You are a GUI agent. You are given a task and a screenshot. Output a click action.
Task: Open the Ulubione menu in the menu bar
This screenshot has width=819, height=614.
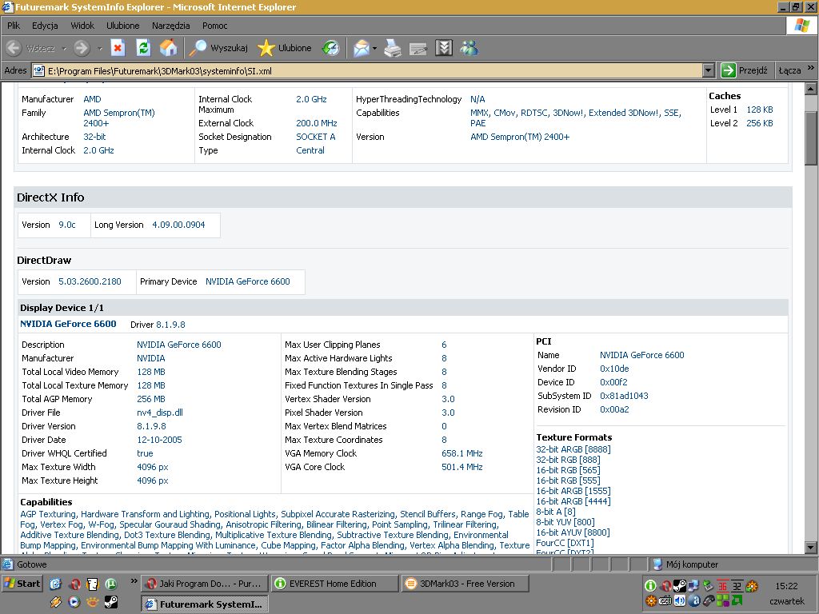[x=122, y=26]
